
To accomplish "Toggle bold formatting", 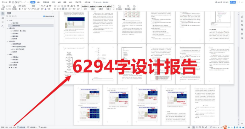I will click(19, 9).
